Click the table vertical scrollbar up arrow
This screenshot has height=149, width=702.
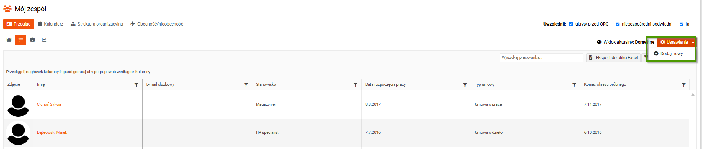693,94
